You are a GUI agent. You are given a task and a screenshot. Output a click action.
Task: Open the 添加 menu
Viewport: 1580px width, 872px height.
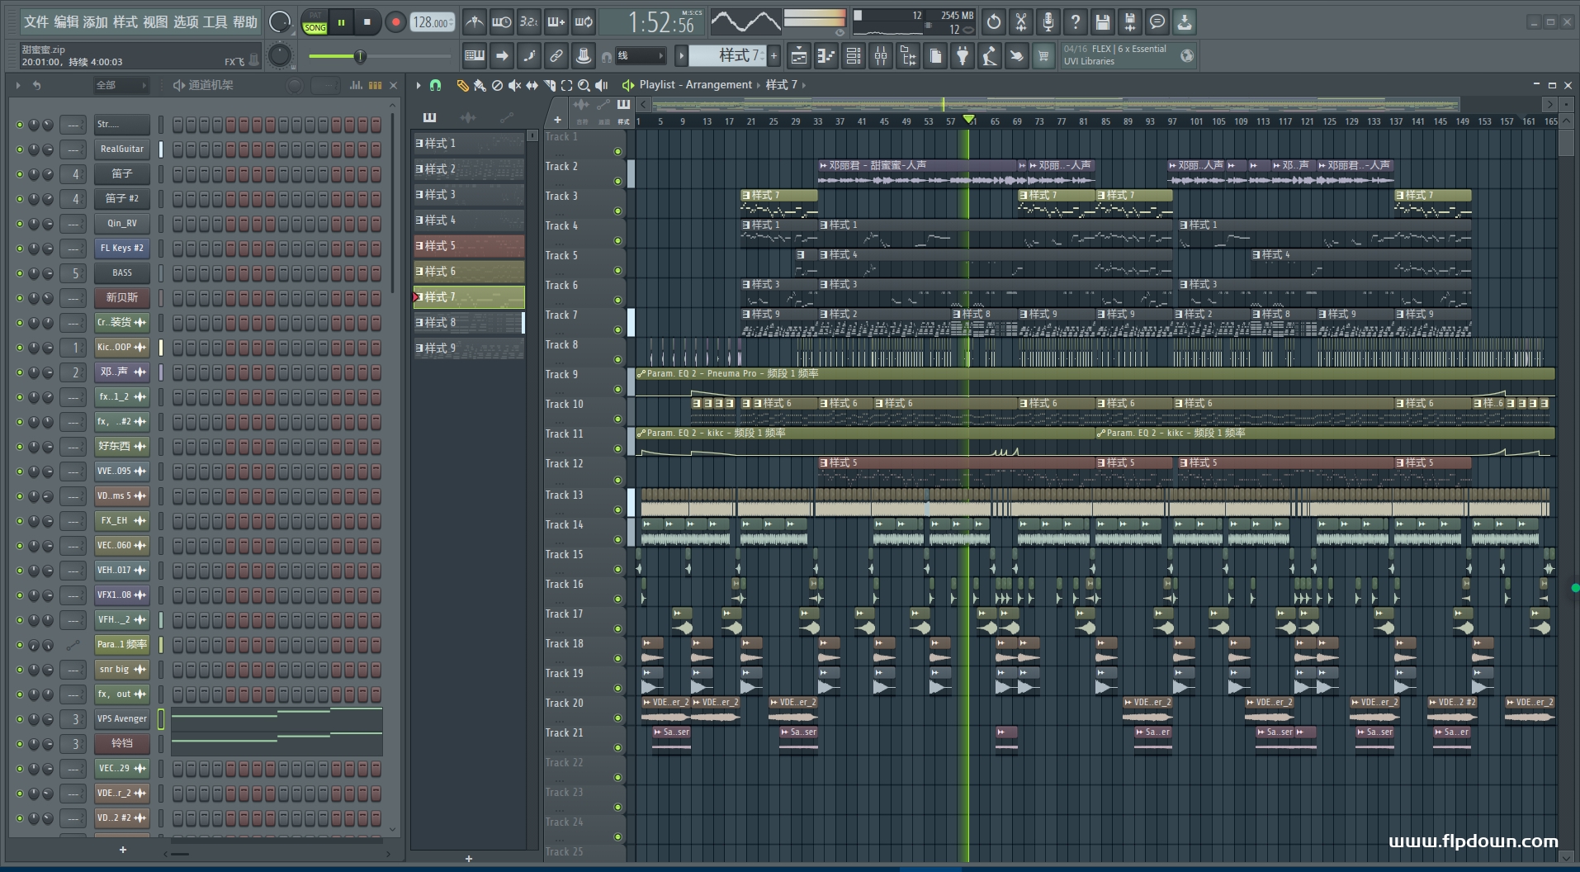pos(96,22)
